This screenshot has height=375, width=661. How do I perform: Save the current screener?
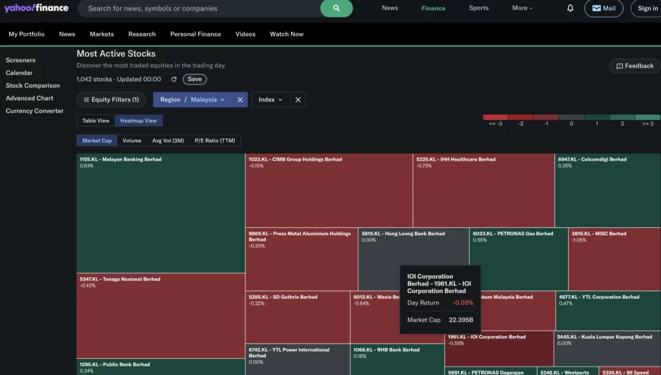[x=194, y=79]
